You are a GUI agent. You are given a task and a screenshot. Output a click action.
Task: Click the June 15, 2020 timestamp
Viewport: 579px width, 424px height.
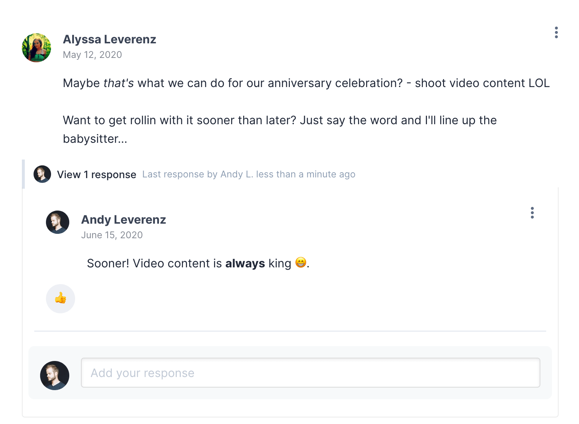pyautogui.click(x=112, y=235)
